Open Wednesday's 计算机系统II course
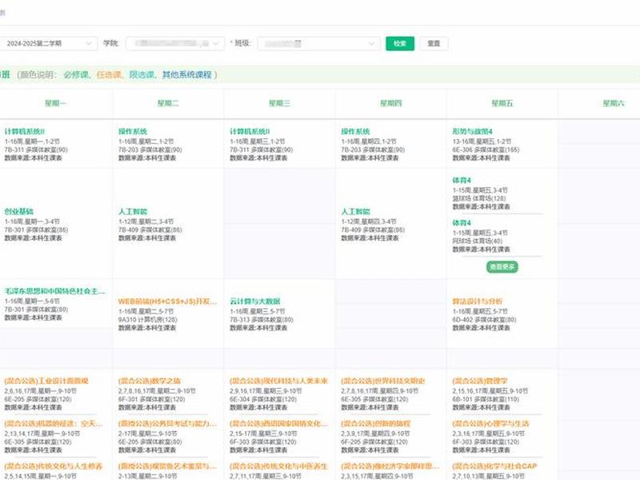Image resolution: width=640 pixels, height=480 pixels. [x=250, y=131]
